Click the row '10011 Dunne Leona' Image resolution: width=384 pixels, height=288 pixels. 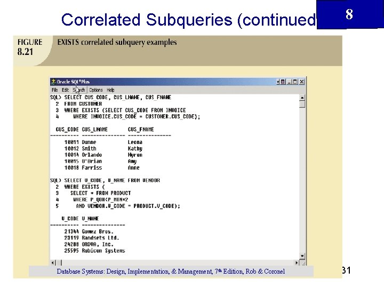(x=103, y=142)
